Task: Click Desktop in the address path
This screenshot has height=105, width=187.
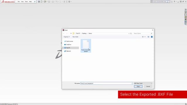Action: tap(84, 34)
